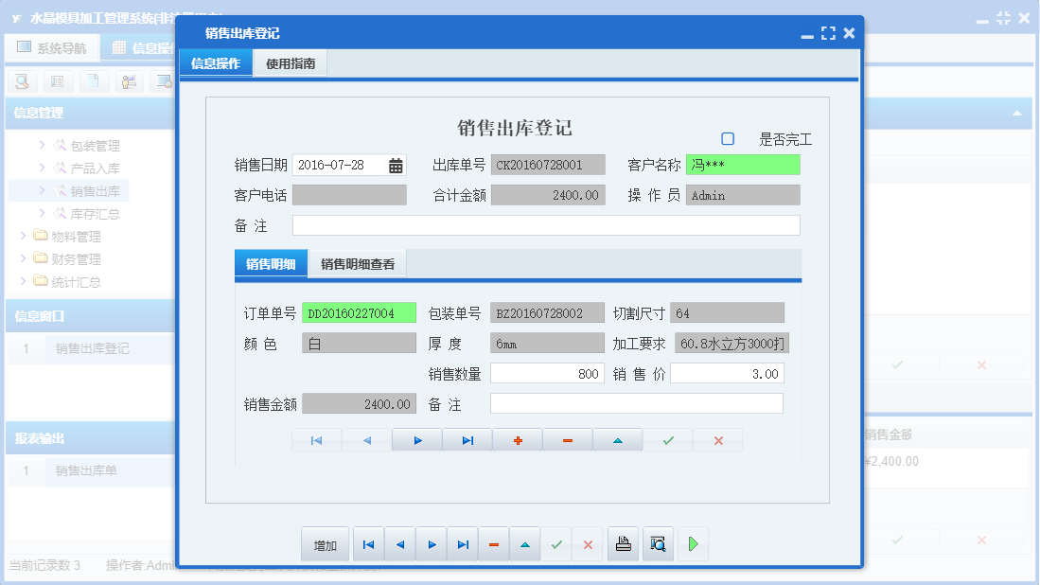Click the print icon on the bottom toolbar
Viewport: 1040px width, 585px height.
click(623, 543)
